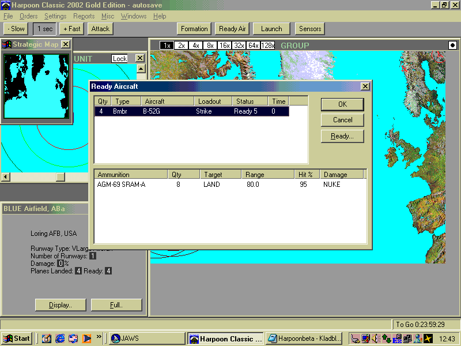Click the EZ tray icon
This screenshot has width=461, height=346.
tap(397, 339)
